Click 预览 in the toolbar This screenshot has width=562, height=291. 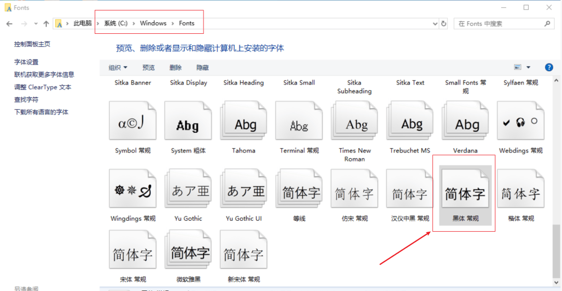(x=148, y=67)
